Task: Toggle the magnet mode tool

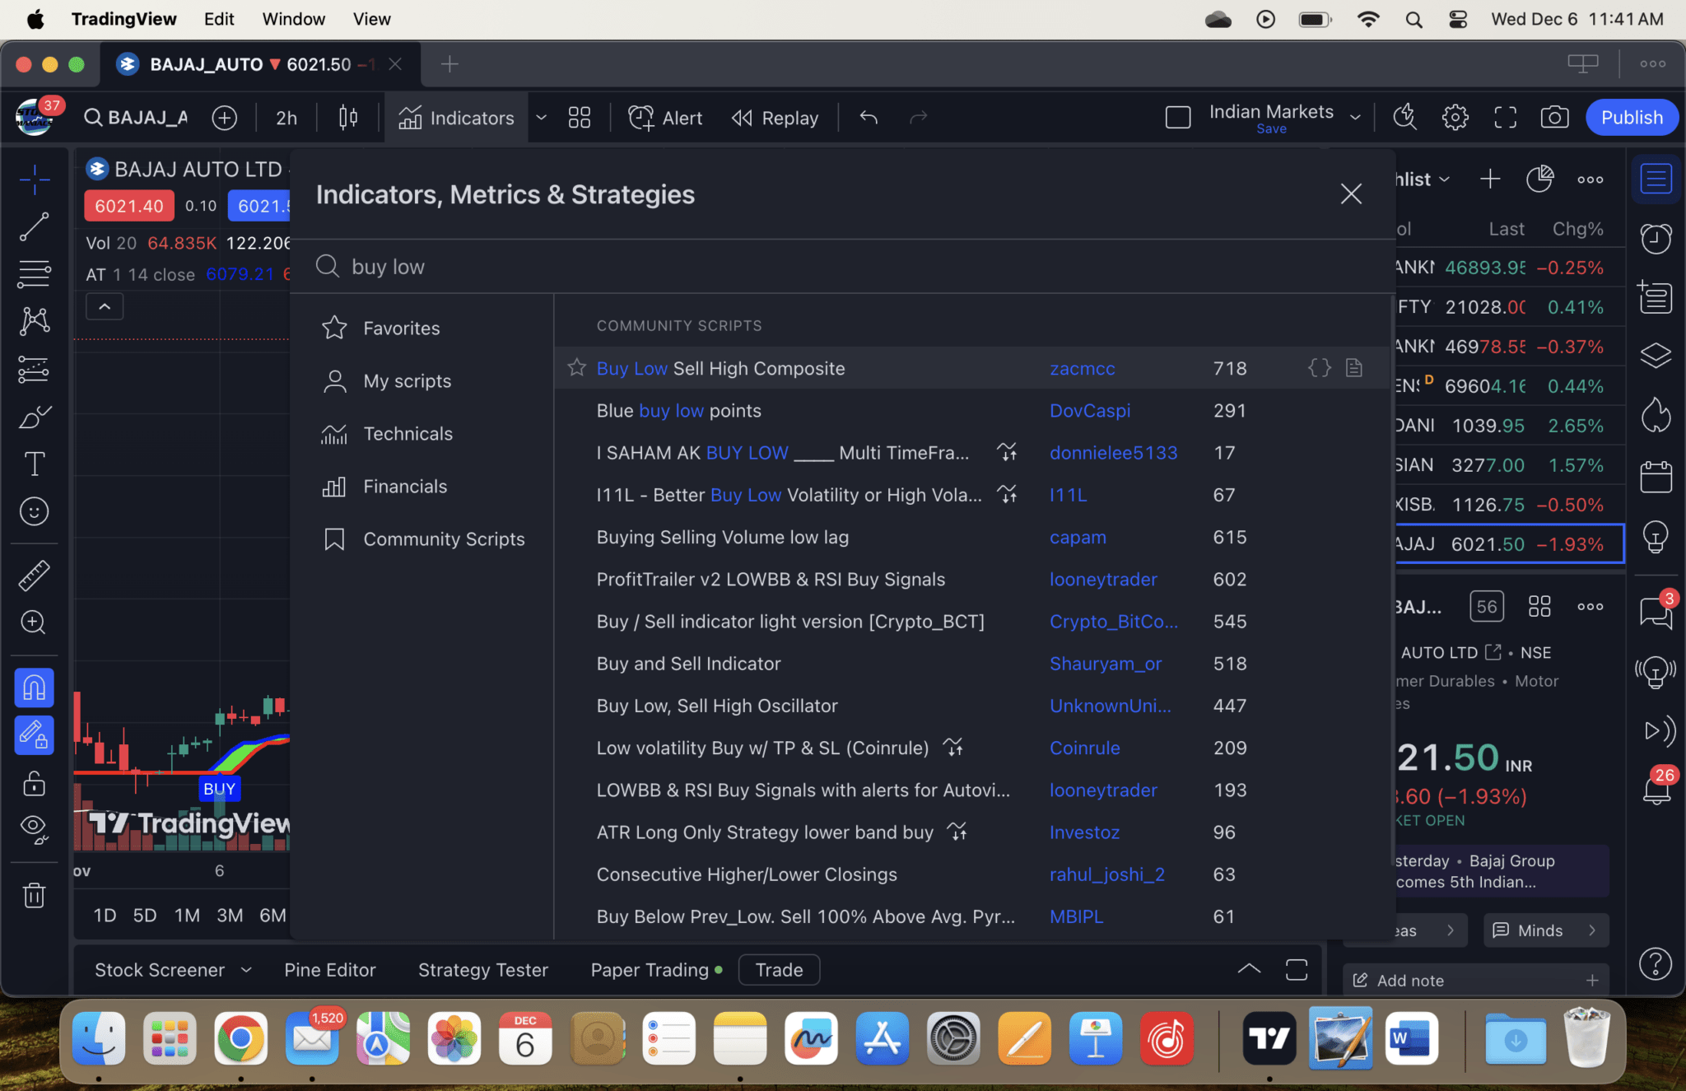Action: pos(34,688)
